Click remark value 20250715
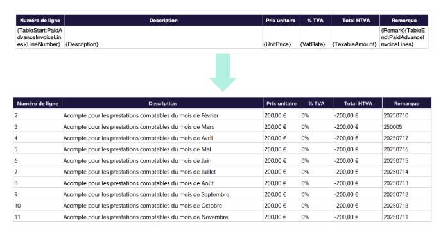Viewport: 443px width, 232px height. click(x=396, y=161)
